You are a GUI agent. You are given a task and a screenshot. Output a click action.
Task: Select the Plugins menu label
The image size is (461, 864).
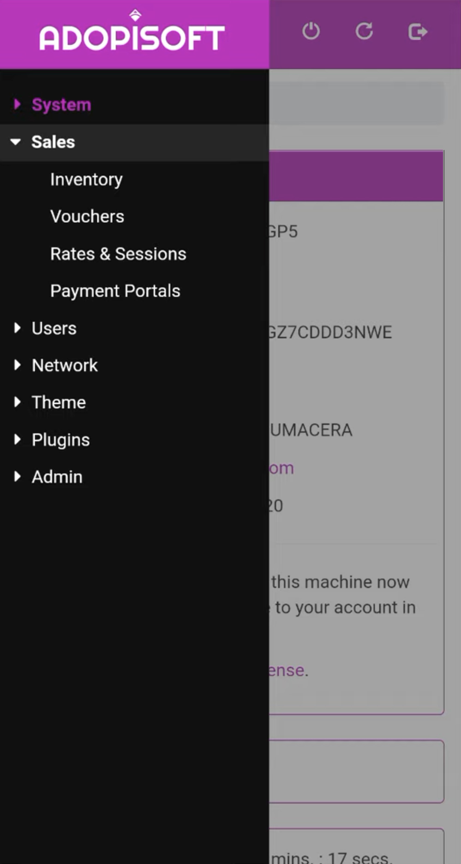coord(60,440)
